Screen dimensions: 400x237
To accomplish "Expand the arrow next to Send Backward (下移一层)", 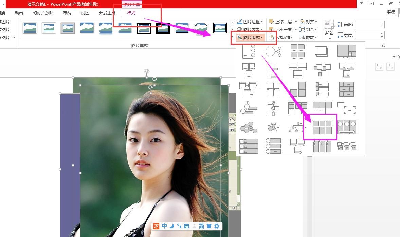I will (x=296, y=29).
